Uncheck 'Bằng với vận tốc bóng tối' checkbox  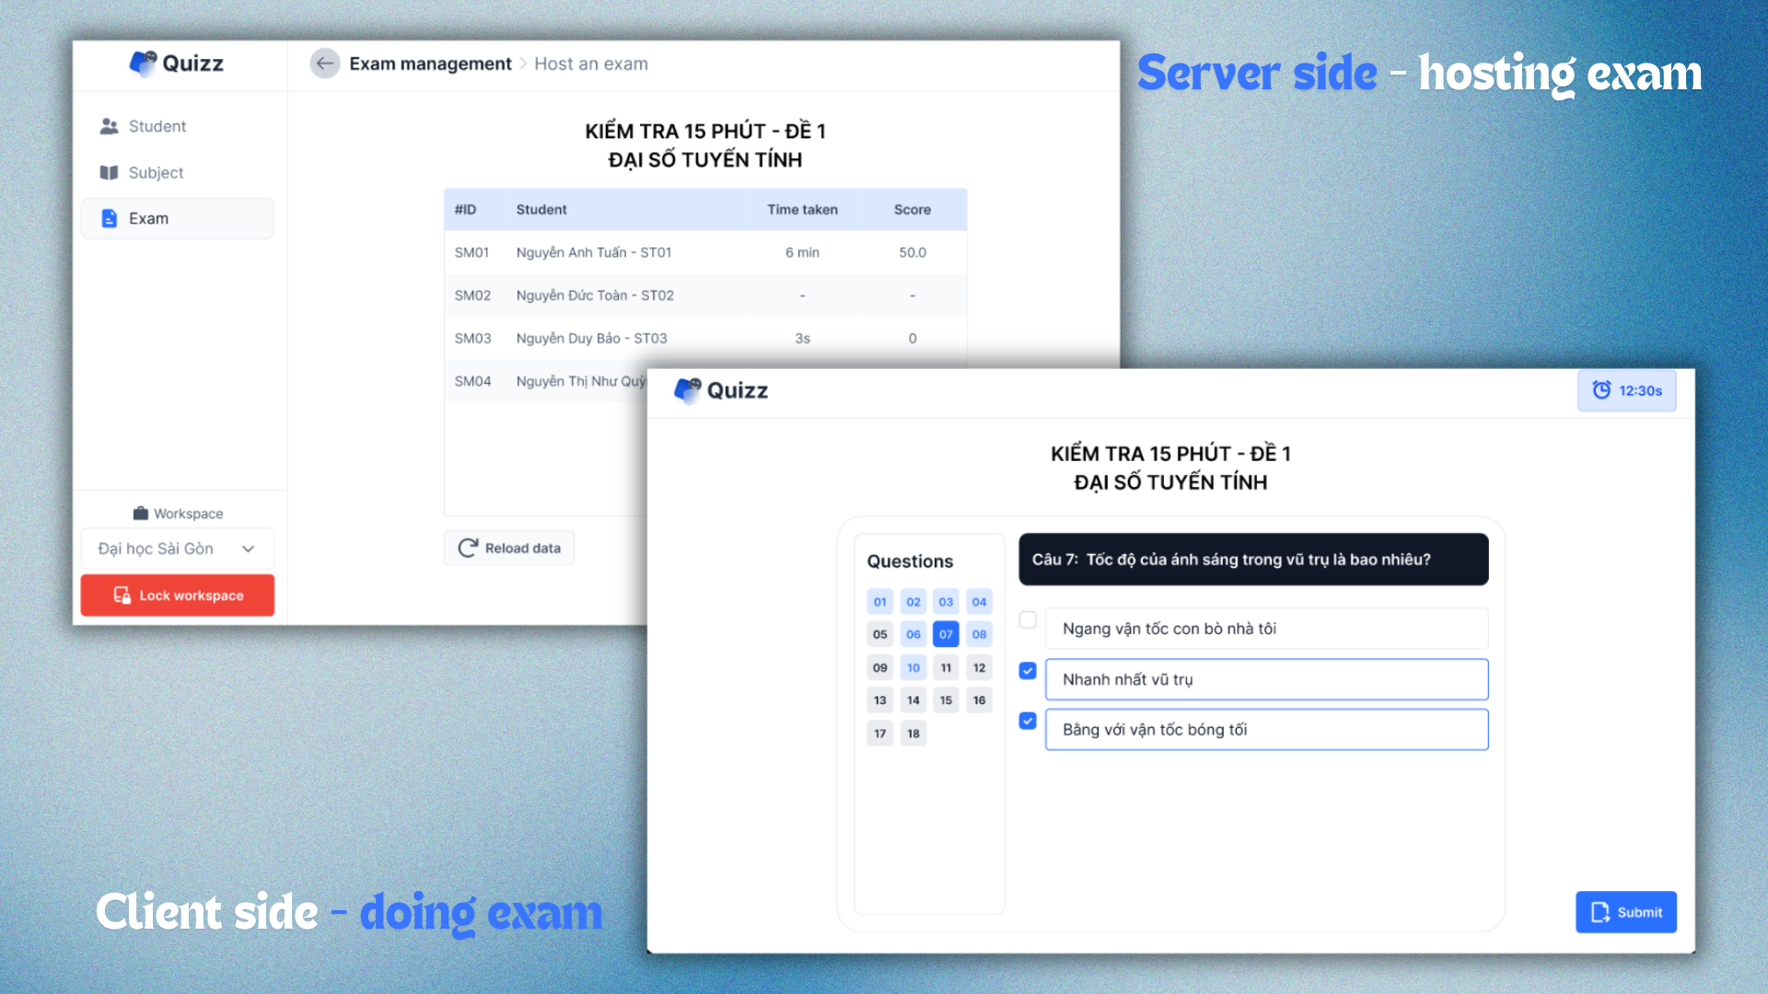click(1028, 721)
